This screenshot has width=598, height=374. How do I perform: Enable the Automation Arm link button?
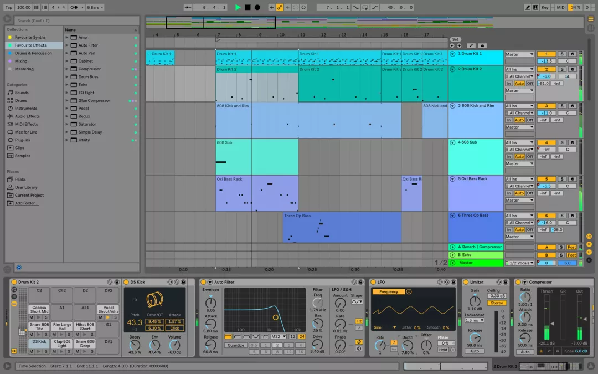point(280,7)
